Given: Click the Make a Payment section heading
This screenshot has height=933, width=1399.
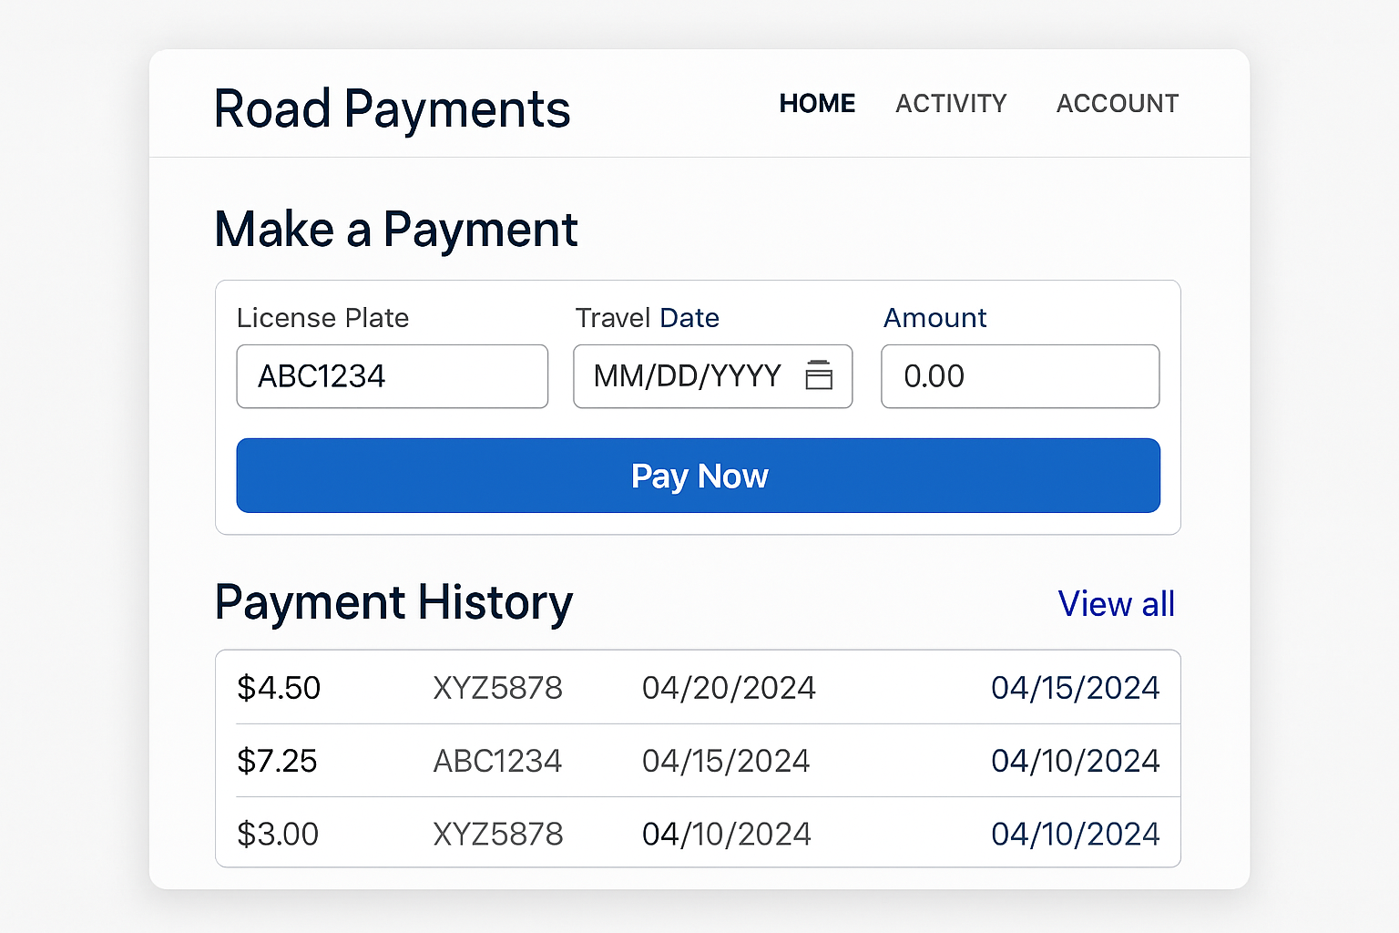Looking at the screenshot, I should (x=395, y=229).
